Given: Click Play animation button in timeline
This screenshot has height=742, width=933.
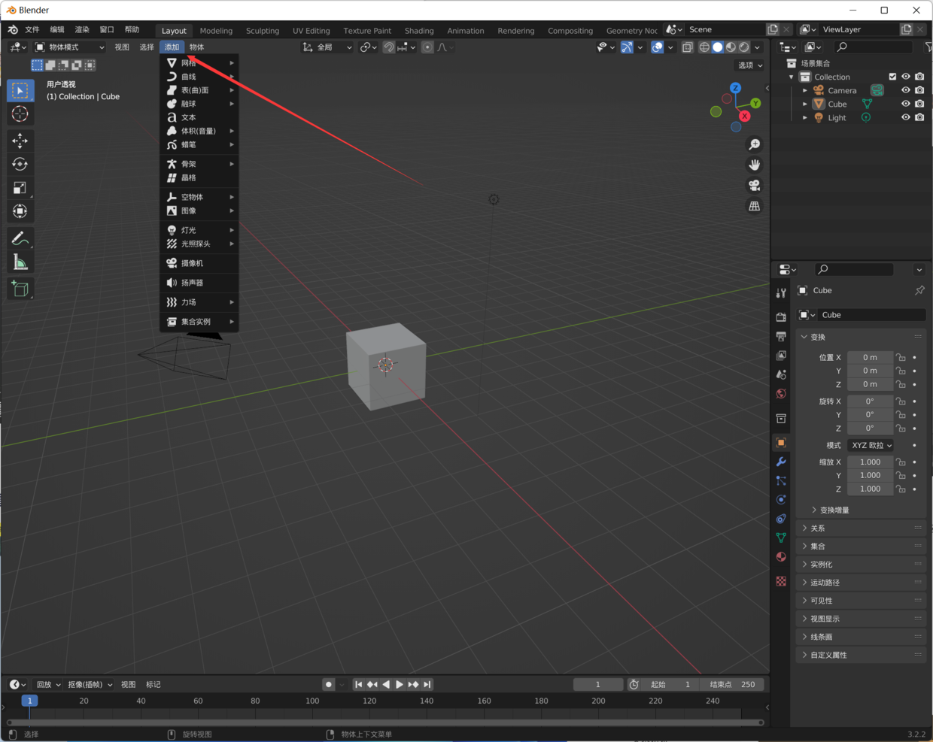Looking at the screenshot, I should (x=400, y=684).
